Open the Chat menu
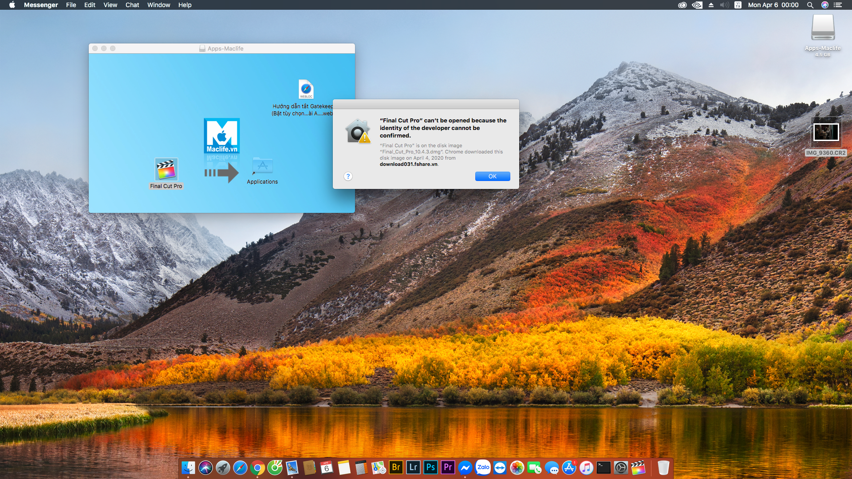 [132, 5]
